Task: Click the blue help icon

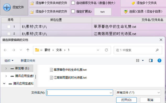Action: pyautogui.click(x=159, y=60)
